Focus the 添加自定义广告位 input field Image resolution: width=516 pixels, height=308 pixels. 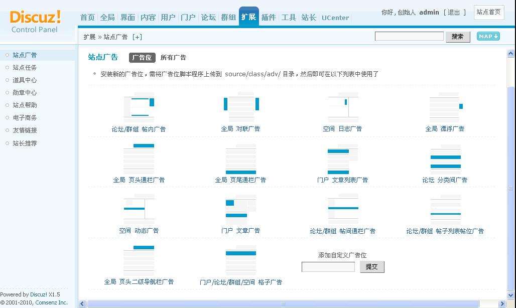click(328, 266)
